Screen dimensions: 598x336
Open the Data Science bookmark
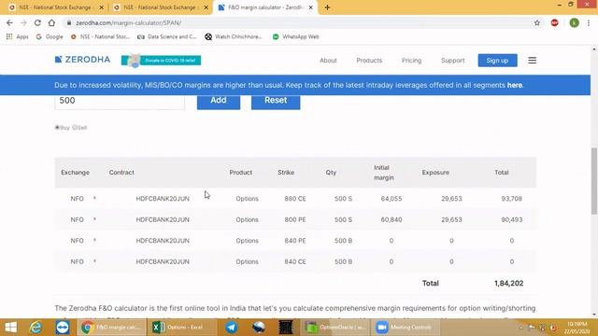point(167,36)
